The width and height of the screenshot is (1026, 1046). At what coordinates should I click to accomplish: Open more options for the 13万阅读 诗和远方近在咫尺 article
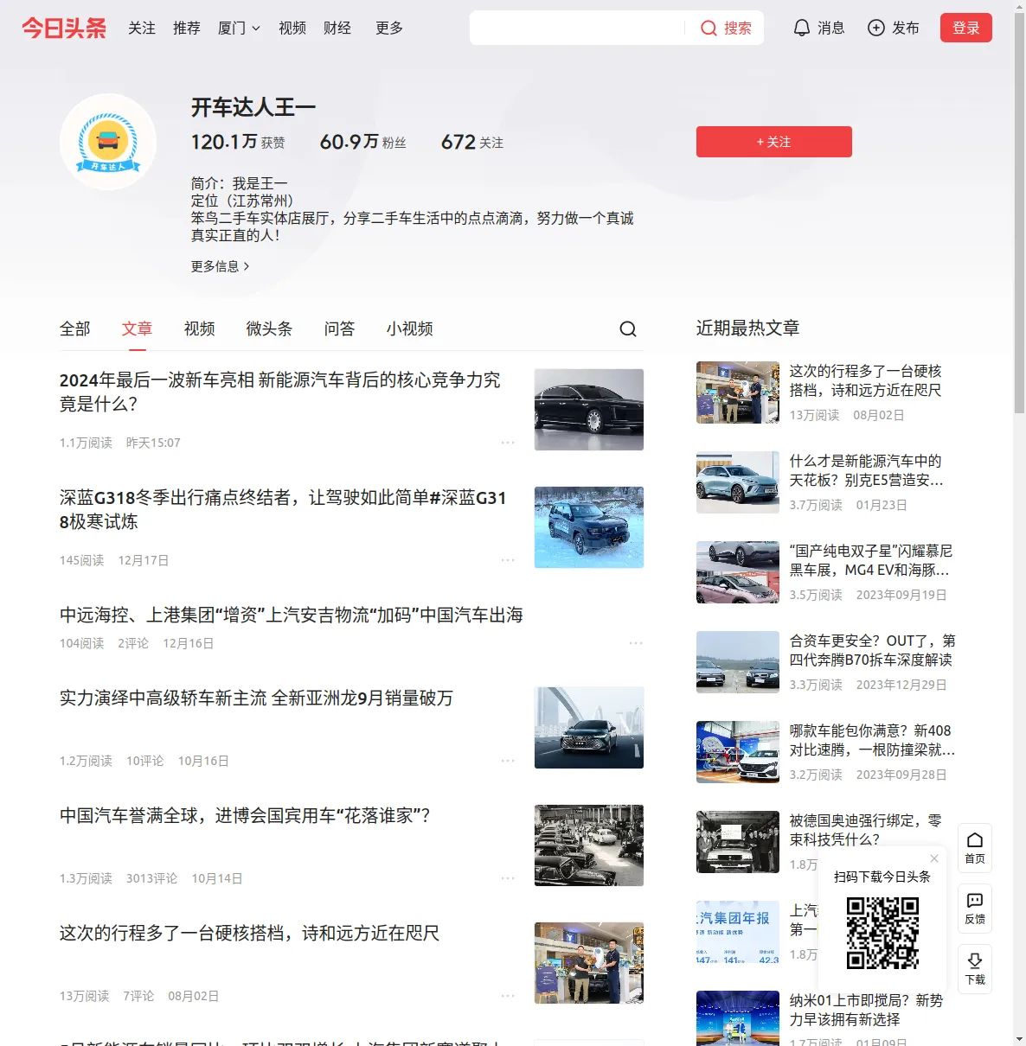click(x=508, y=996)
